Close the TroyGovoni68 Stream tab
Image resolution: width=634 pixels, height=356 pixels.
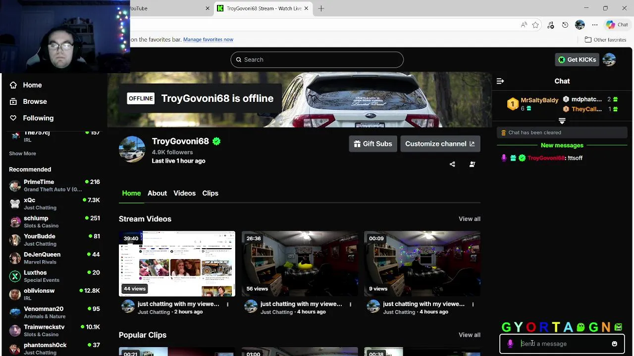pyautogui.click(x=306, y=8)
